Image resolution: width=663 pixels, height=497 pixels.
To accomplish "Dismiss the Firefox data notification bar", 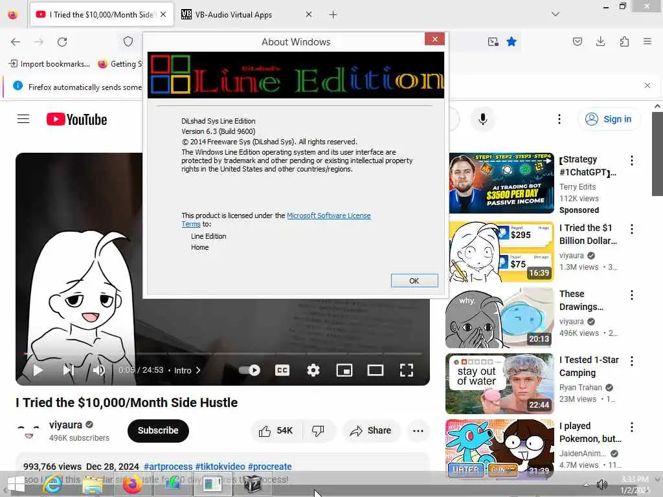I will click(x=647, y=85).
